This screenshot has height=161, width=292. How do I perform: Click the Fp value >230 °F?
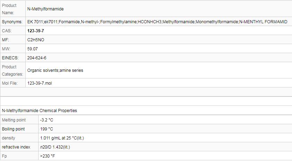[x=48, y=156]
